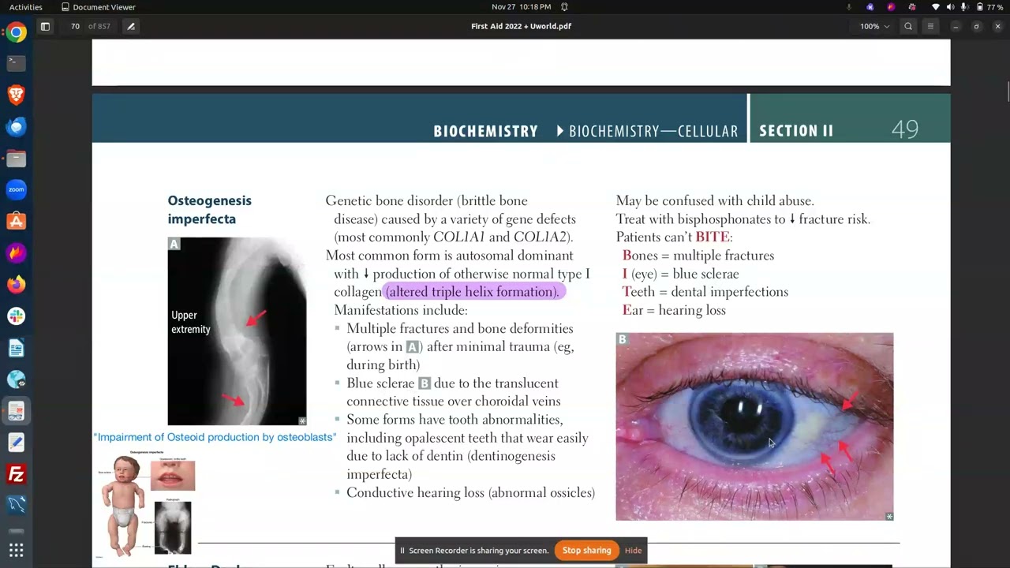This screenshot has width=1010, height=568.
Task: Open the hamburger file options menu
Action: 930,26
